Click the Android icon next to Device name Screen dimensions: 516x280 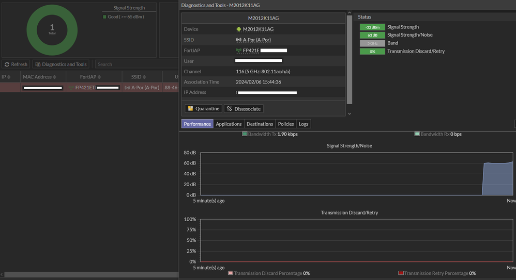[238, 29]
